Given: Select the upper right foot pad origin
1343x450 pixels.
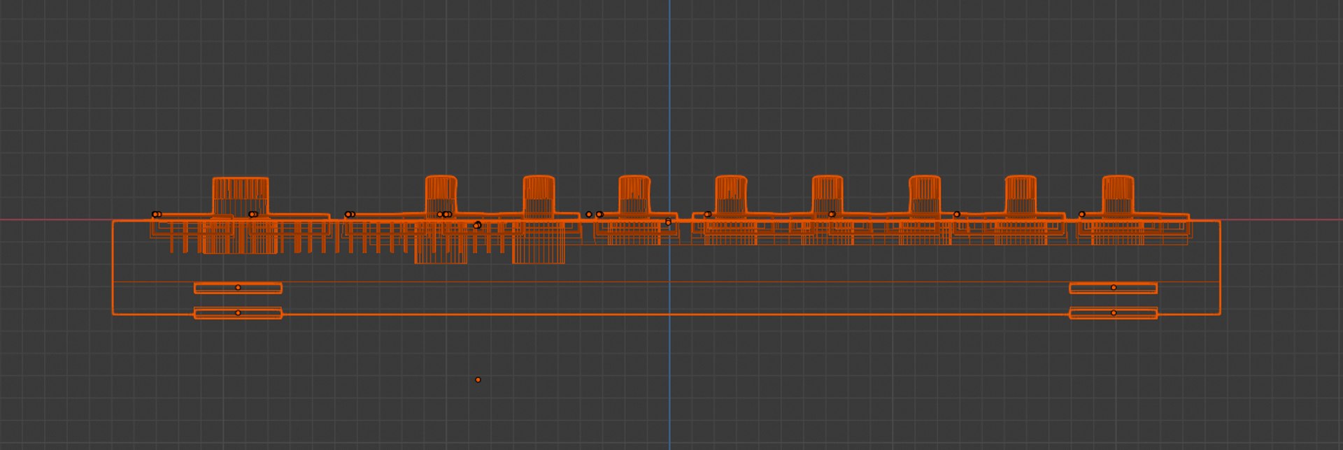Looking at the screenshot, I should (1114, 287).
